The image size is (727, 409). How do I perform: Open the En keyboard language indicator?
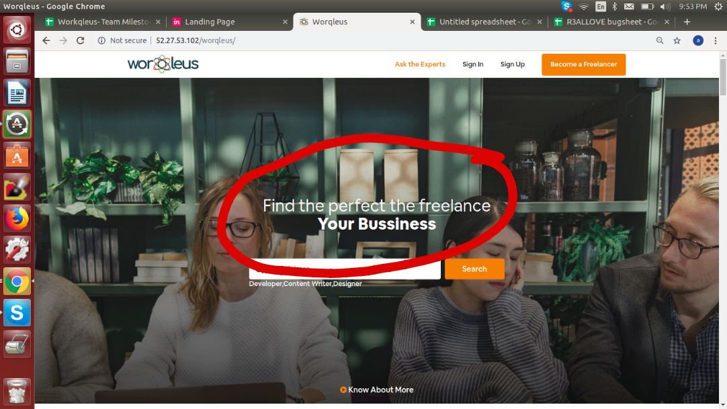point(601,6)
